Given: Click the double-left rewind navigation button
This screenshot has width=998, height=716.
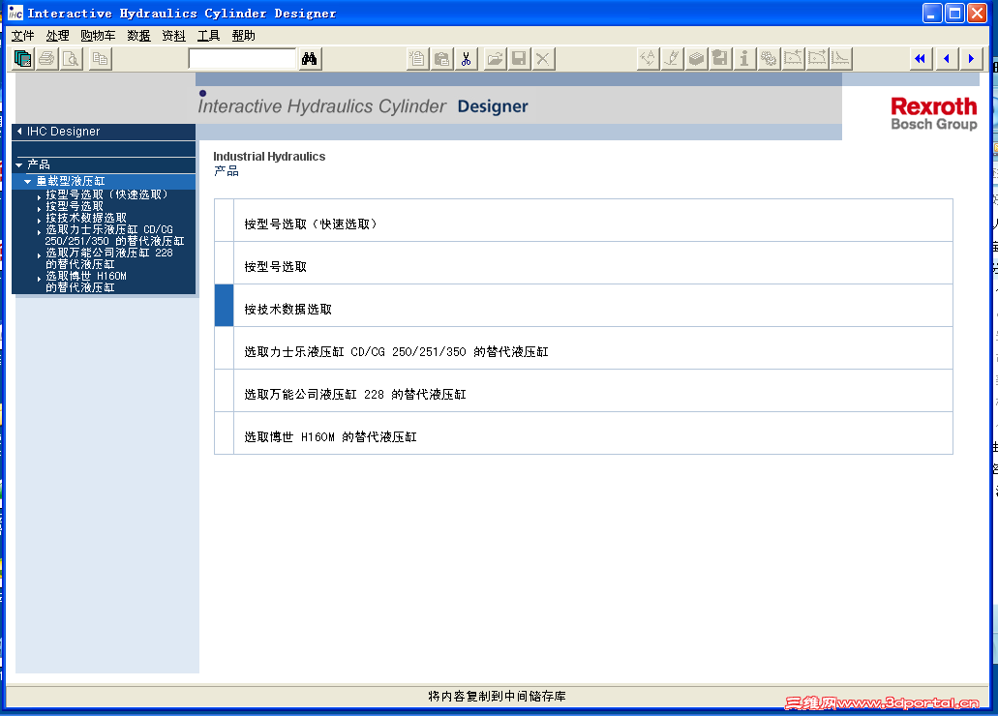Looking at the screenshot, I should (x=921, y=59).
